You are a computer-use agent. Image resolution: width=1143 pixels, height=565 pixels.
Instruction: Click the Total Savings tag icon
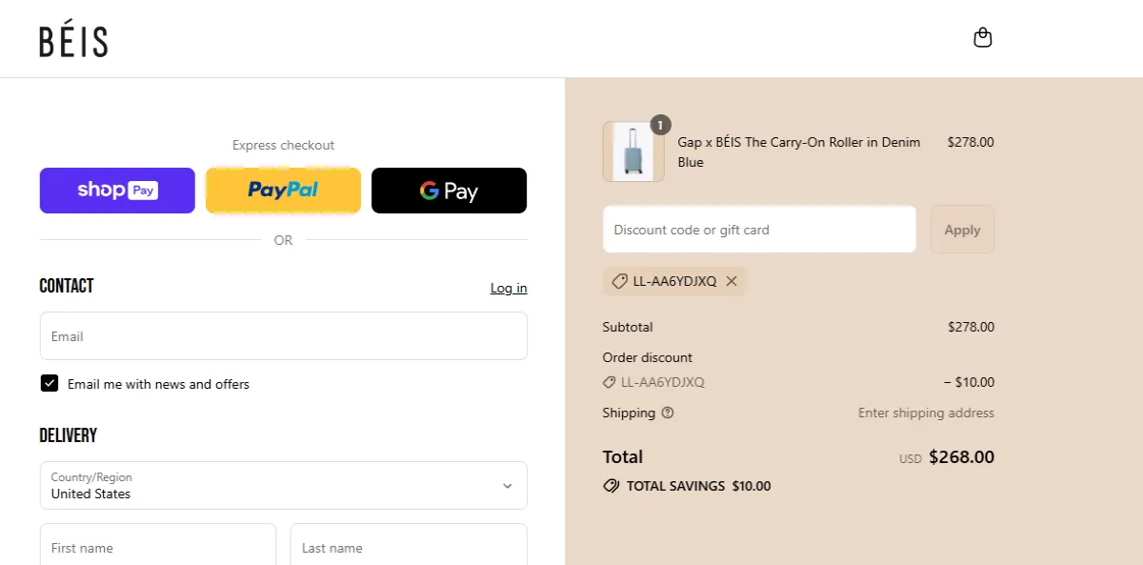[611, 485]
